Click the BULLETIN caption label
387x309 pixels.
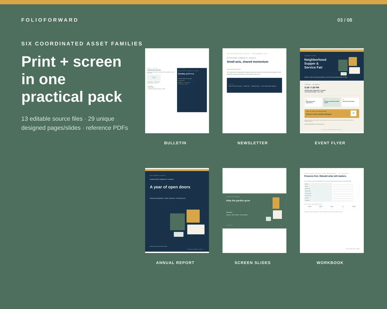pos(175,143)
